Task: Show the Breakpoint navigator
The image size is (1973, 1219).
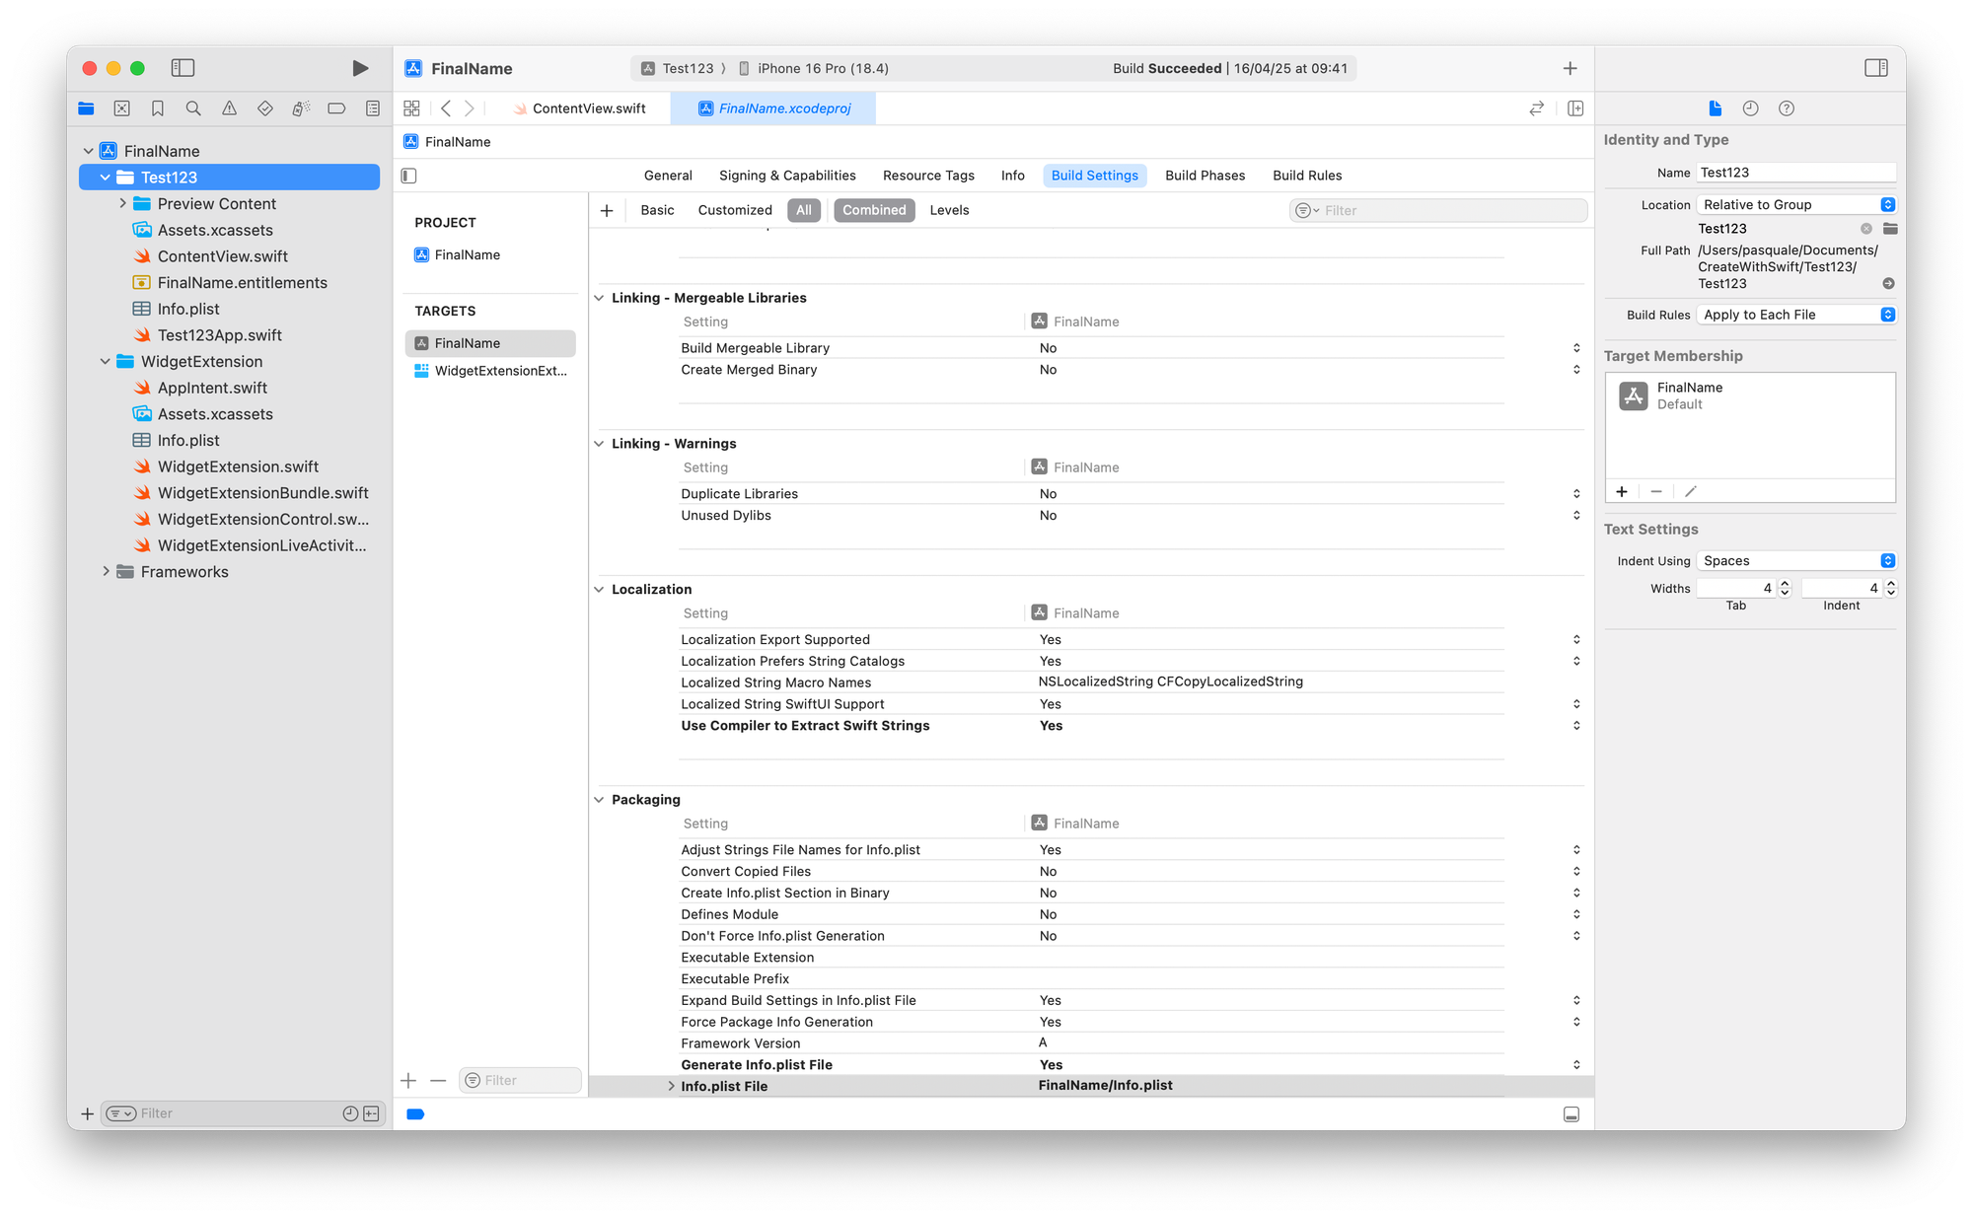Action: click(336, 108)
